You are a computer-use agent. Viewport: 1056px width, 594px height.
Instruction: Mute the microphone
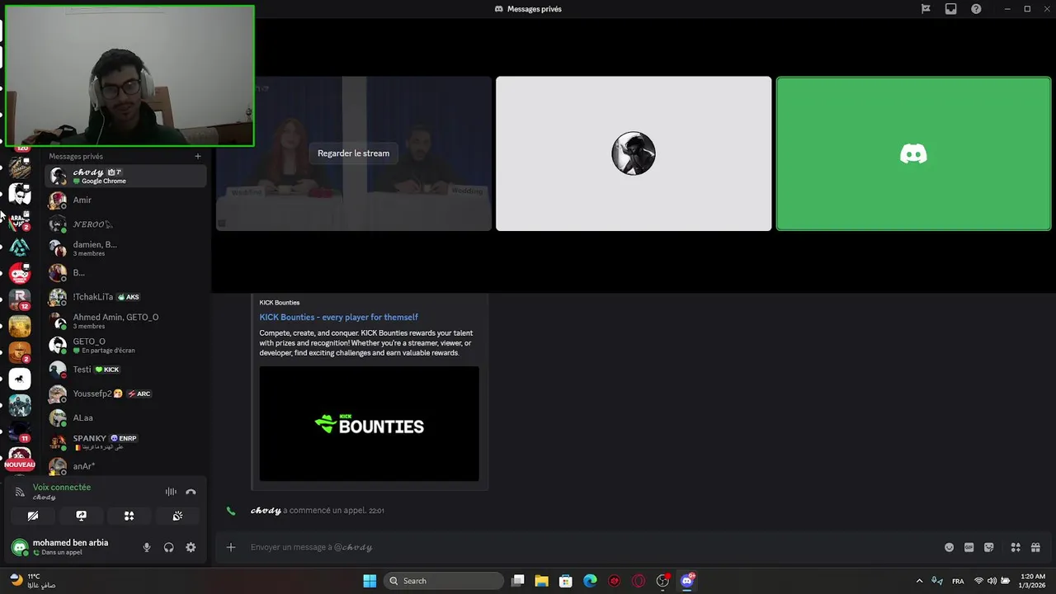tap(147, 547)
